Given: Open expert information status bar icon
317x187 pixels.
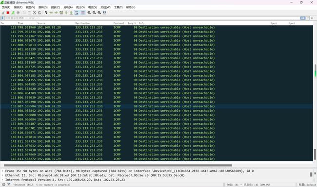Looking at the screenshot, I should [x=3, y=185].
